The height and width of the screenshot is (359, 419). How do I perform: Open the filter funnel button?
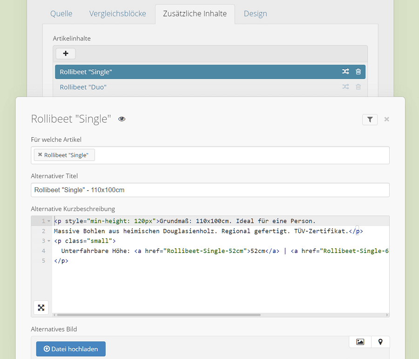point(370,120)
